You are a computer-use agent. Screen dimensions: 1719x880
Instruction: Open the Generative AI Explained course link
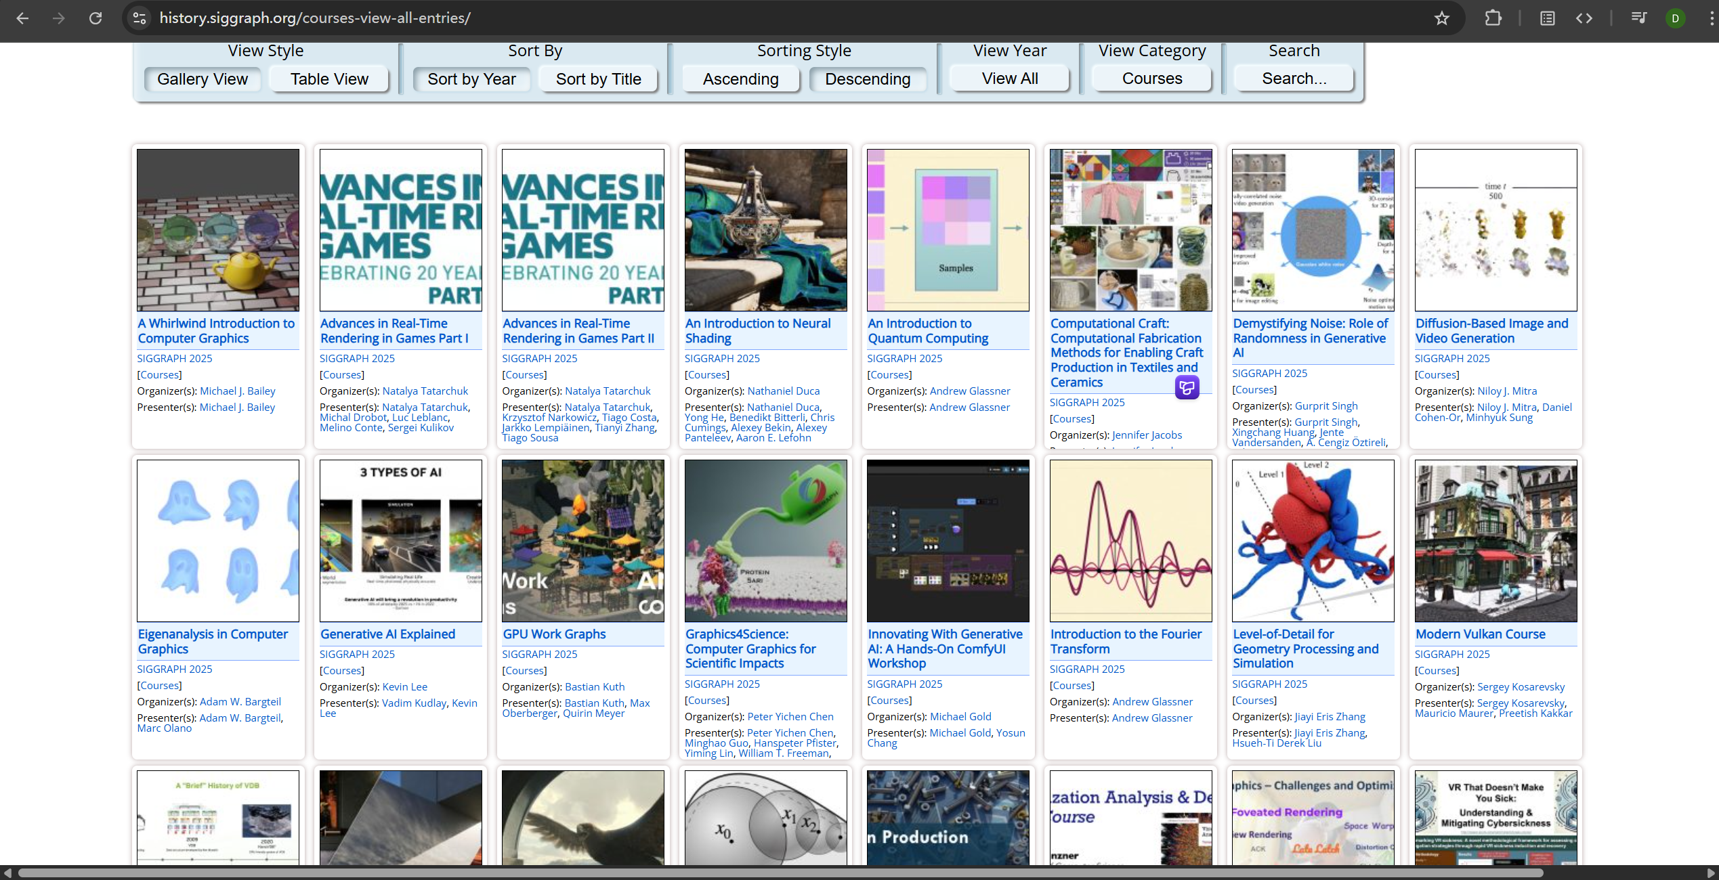387,634
